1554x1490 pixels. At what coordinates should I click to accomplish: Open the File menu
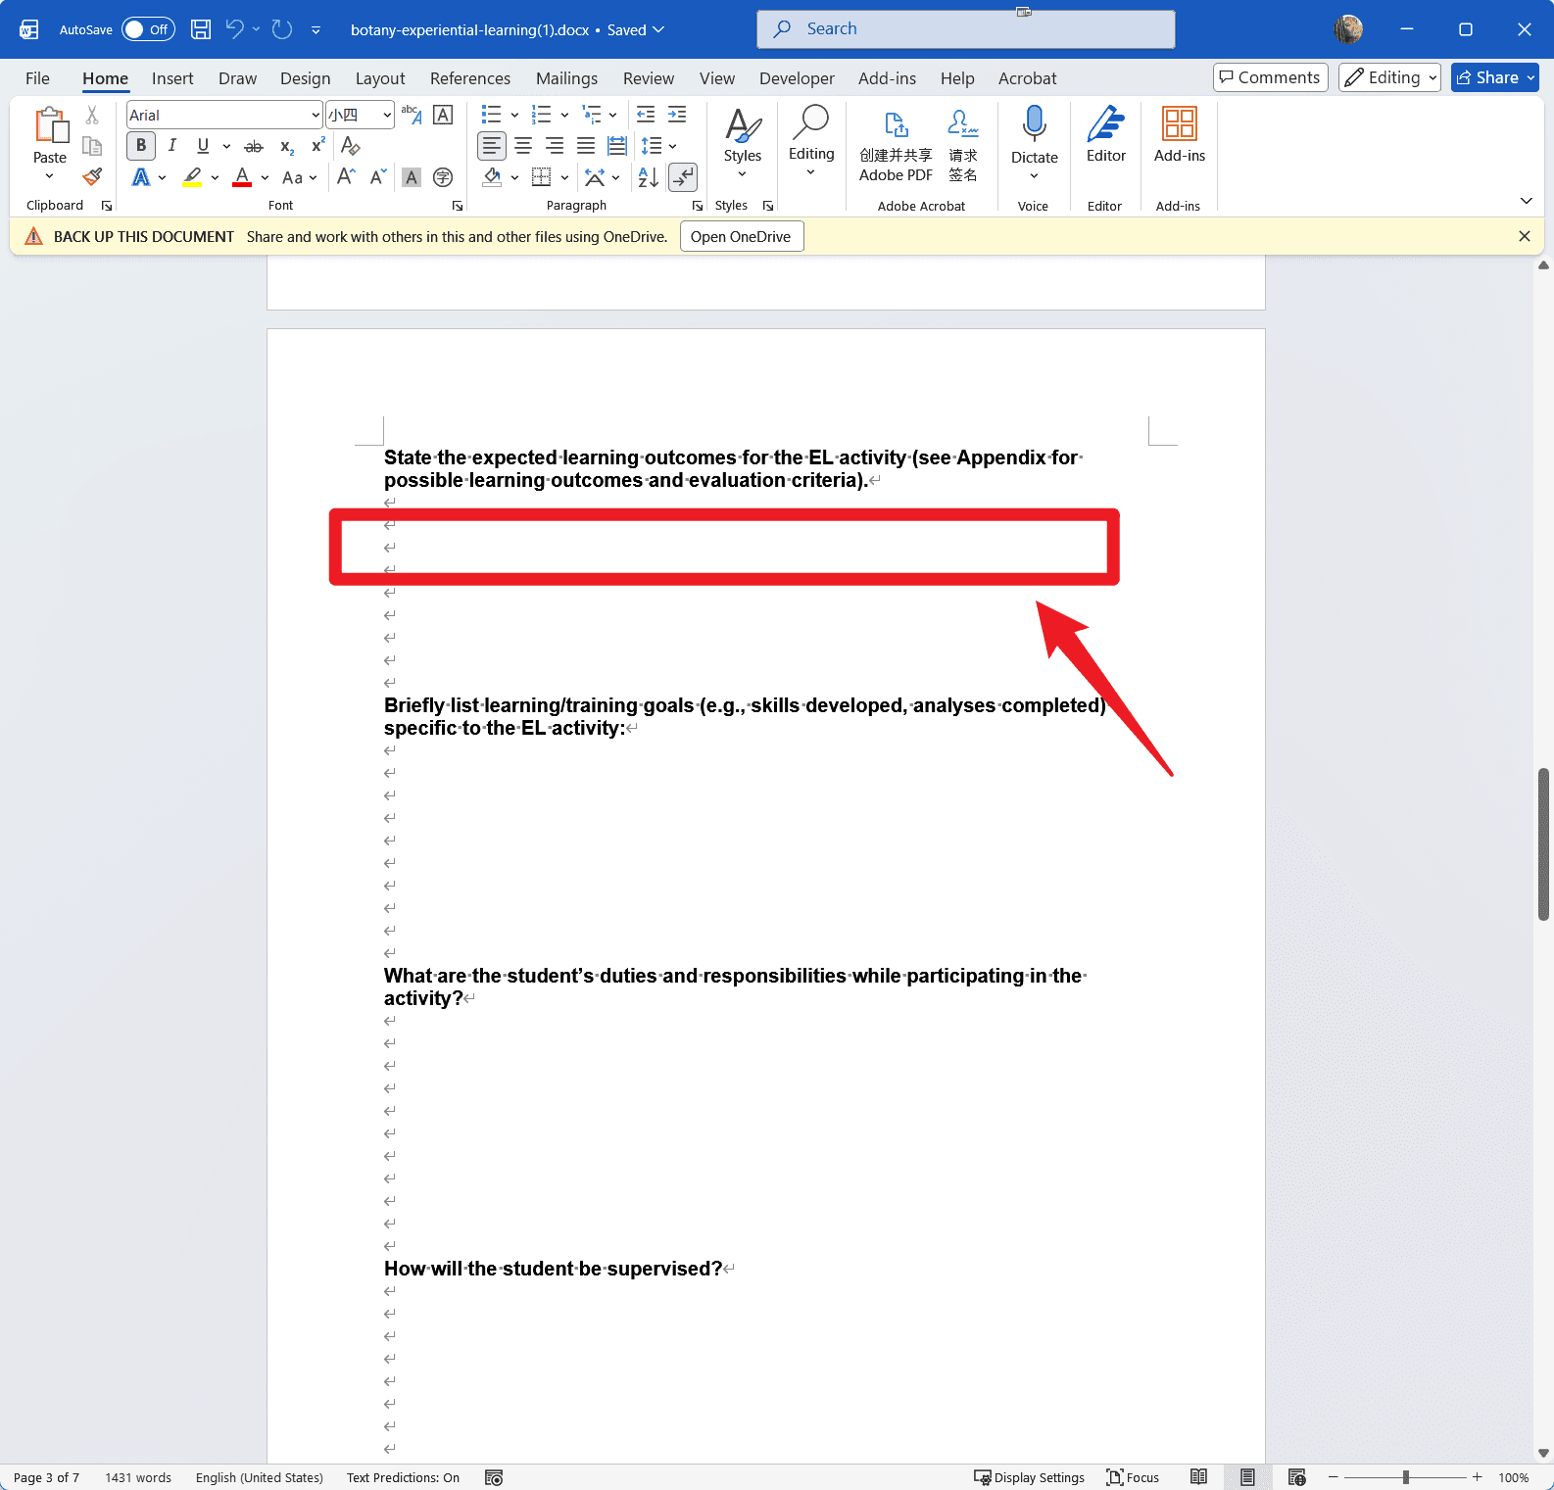pyautogui.click(x=37, y=78)
